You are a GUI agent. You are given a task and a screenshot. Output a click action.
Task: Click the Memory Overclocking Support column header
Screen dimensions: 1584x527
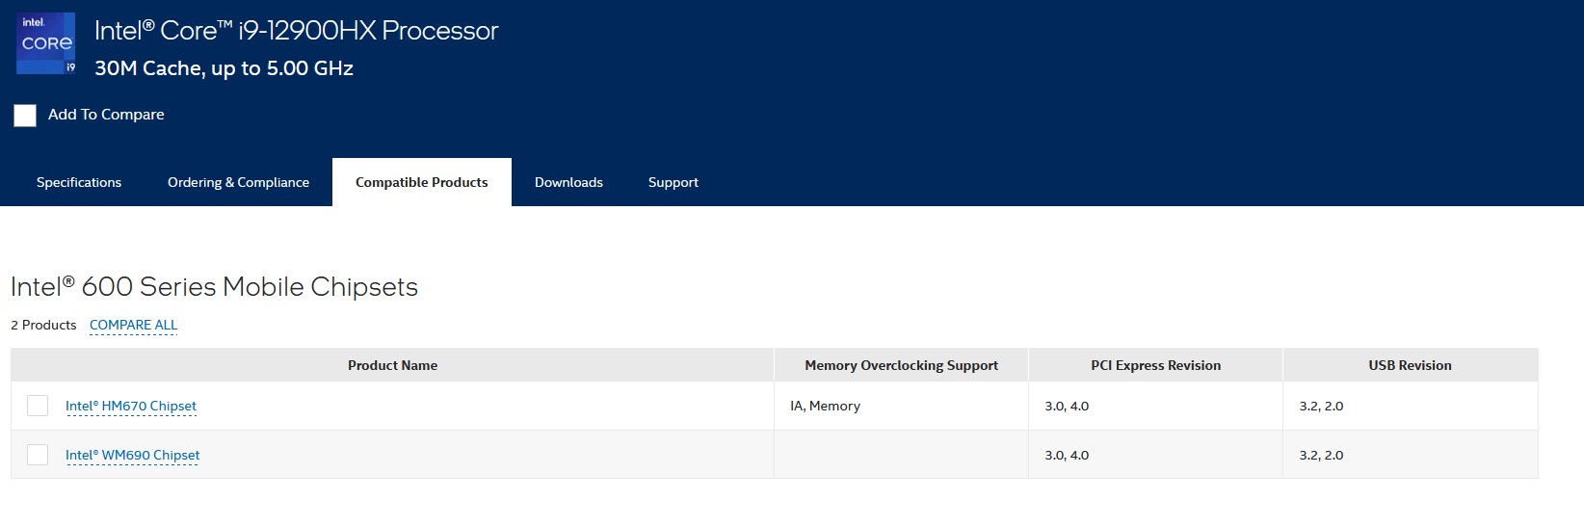tap(902, 365)
